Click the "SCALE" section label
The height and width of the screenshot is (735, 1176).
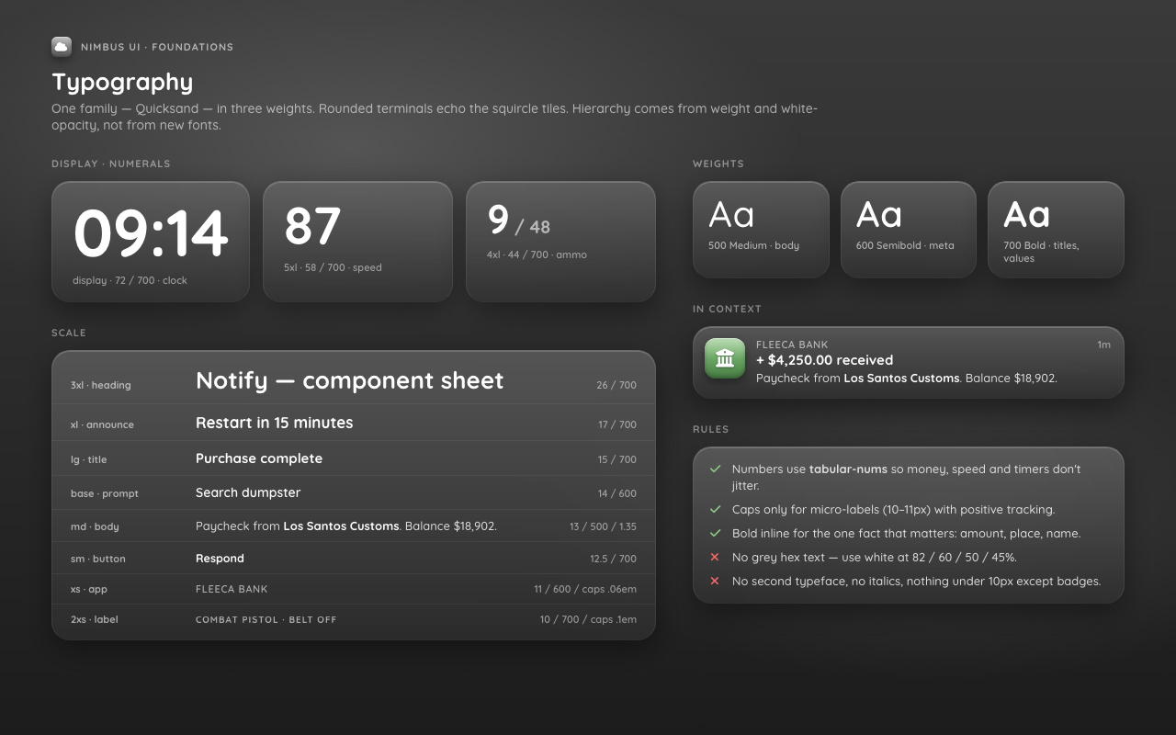click(x=69, y=333)
